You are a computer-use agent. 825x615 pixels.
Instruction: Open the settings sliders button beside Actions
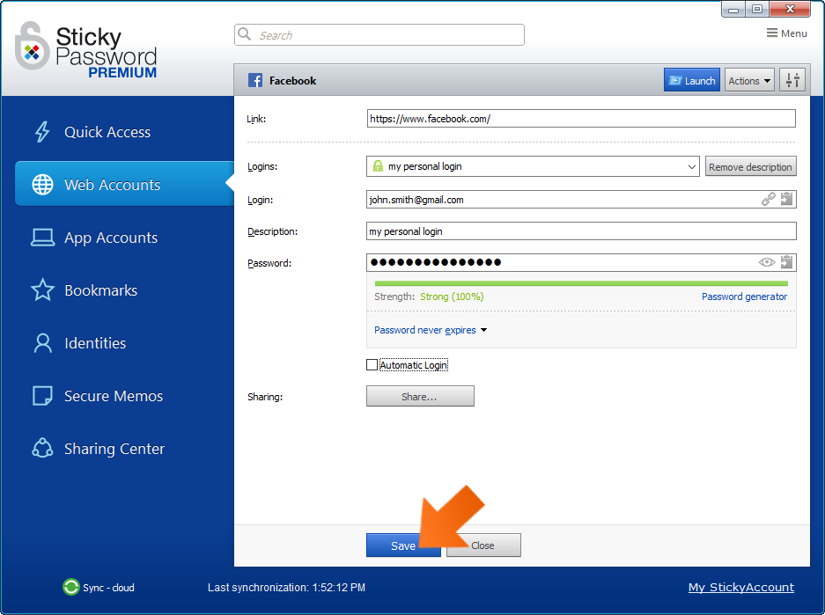[x=792, y=80]
